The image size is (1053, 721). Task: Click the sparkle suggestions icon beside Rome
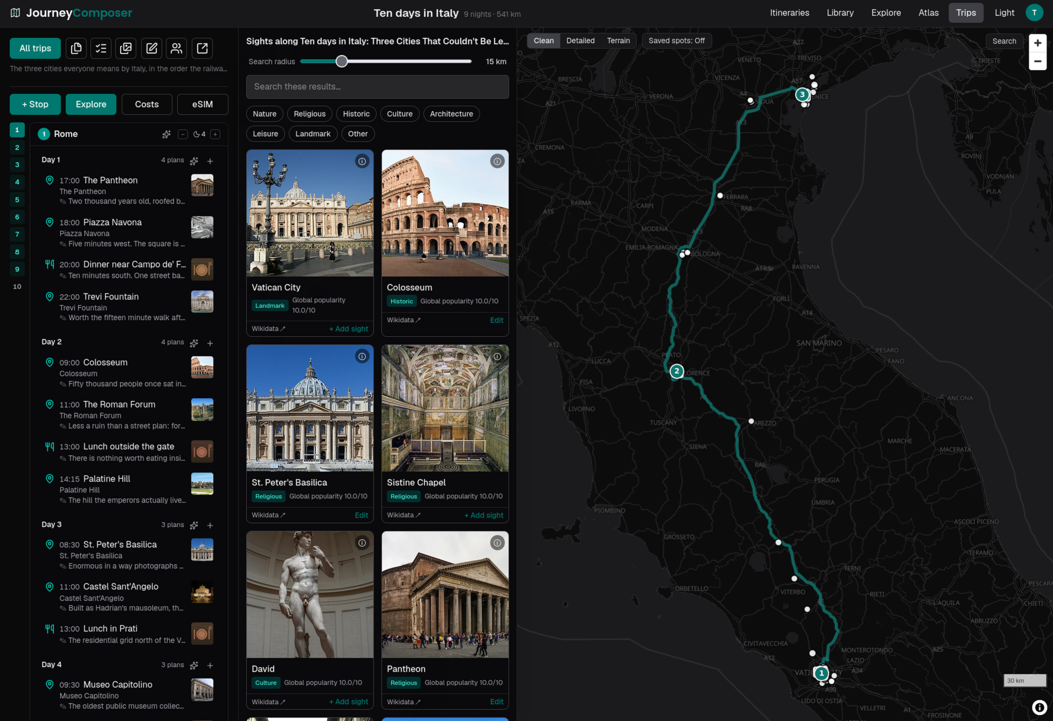pyautogui.click(x=167, y=134)
